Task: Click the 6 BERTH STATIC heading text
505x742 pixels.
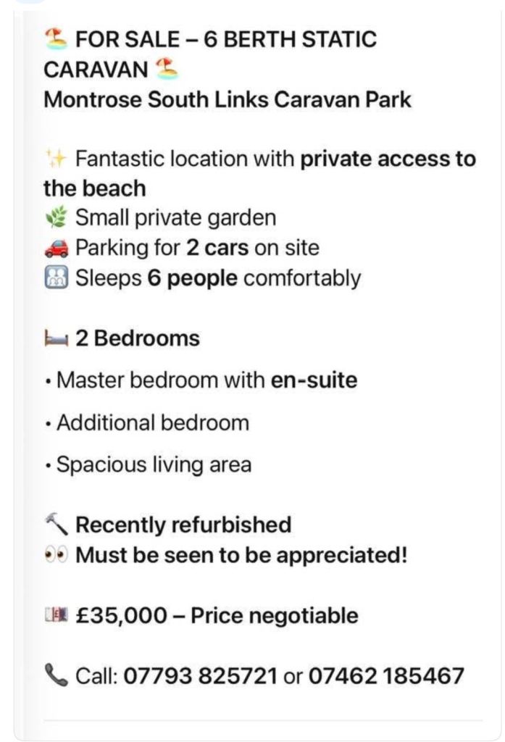Action: (x=290, y=39)
